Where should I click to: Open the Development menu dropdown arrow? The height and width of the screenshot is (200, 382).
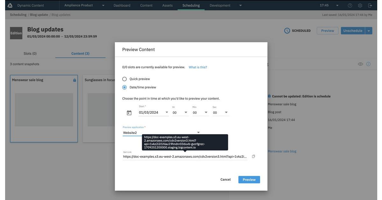click(x=241, y=5)
